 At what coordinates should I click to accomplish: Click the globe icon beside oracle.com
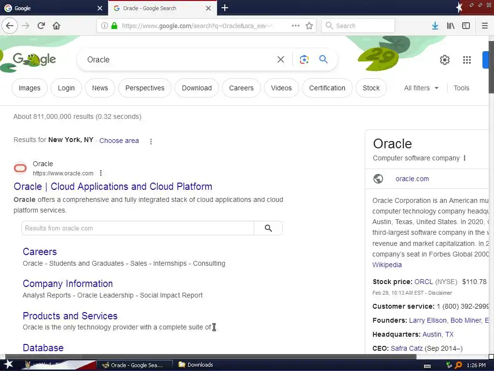[x=378, y=179]
